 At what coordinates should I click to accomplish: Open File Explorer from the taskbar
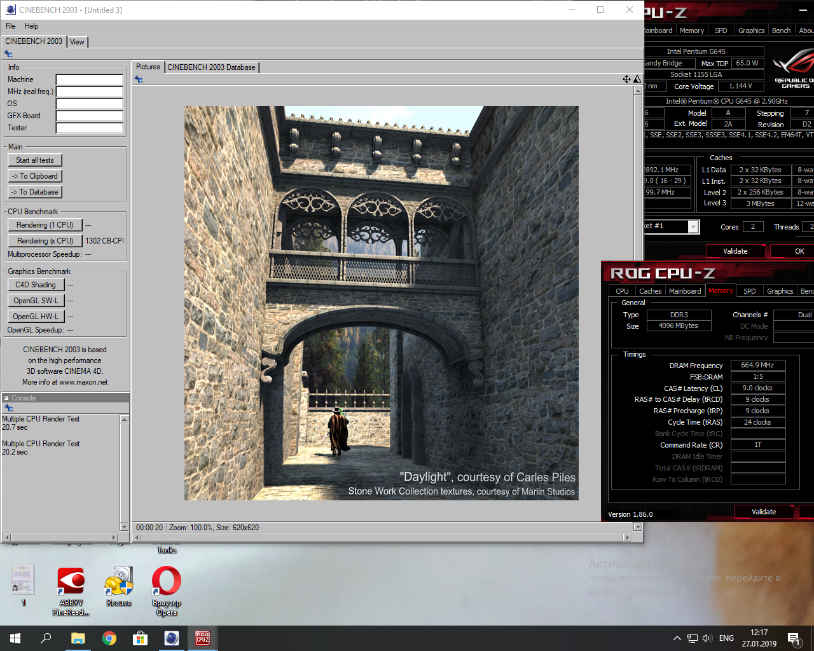click(78, 638)
